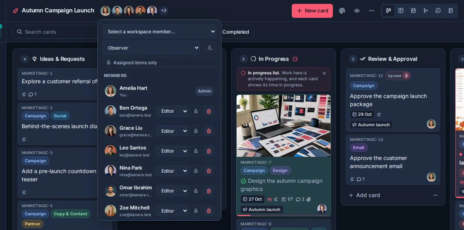
Task: Click the eye watch icon in header
Action: [357, 10]
